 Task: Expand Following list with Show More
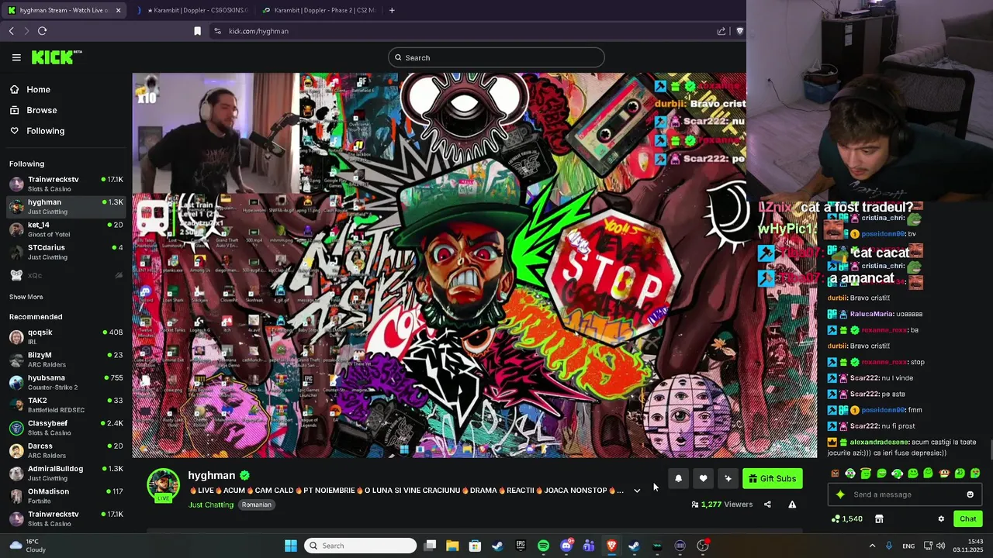[26, 297]
